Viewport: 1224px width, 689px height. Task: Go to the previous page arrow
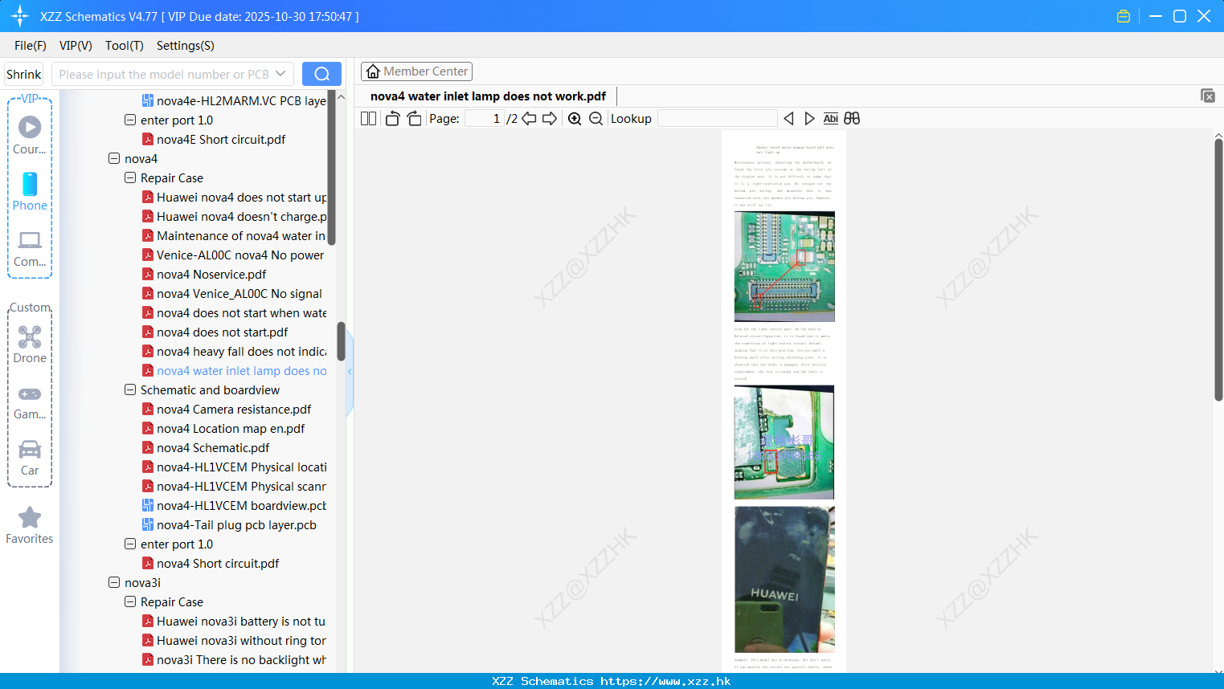coord(529,118)
